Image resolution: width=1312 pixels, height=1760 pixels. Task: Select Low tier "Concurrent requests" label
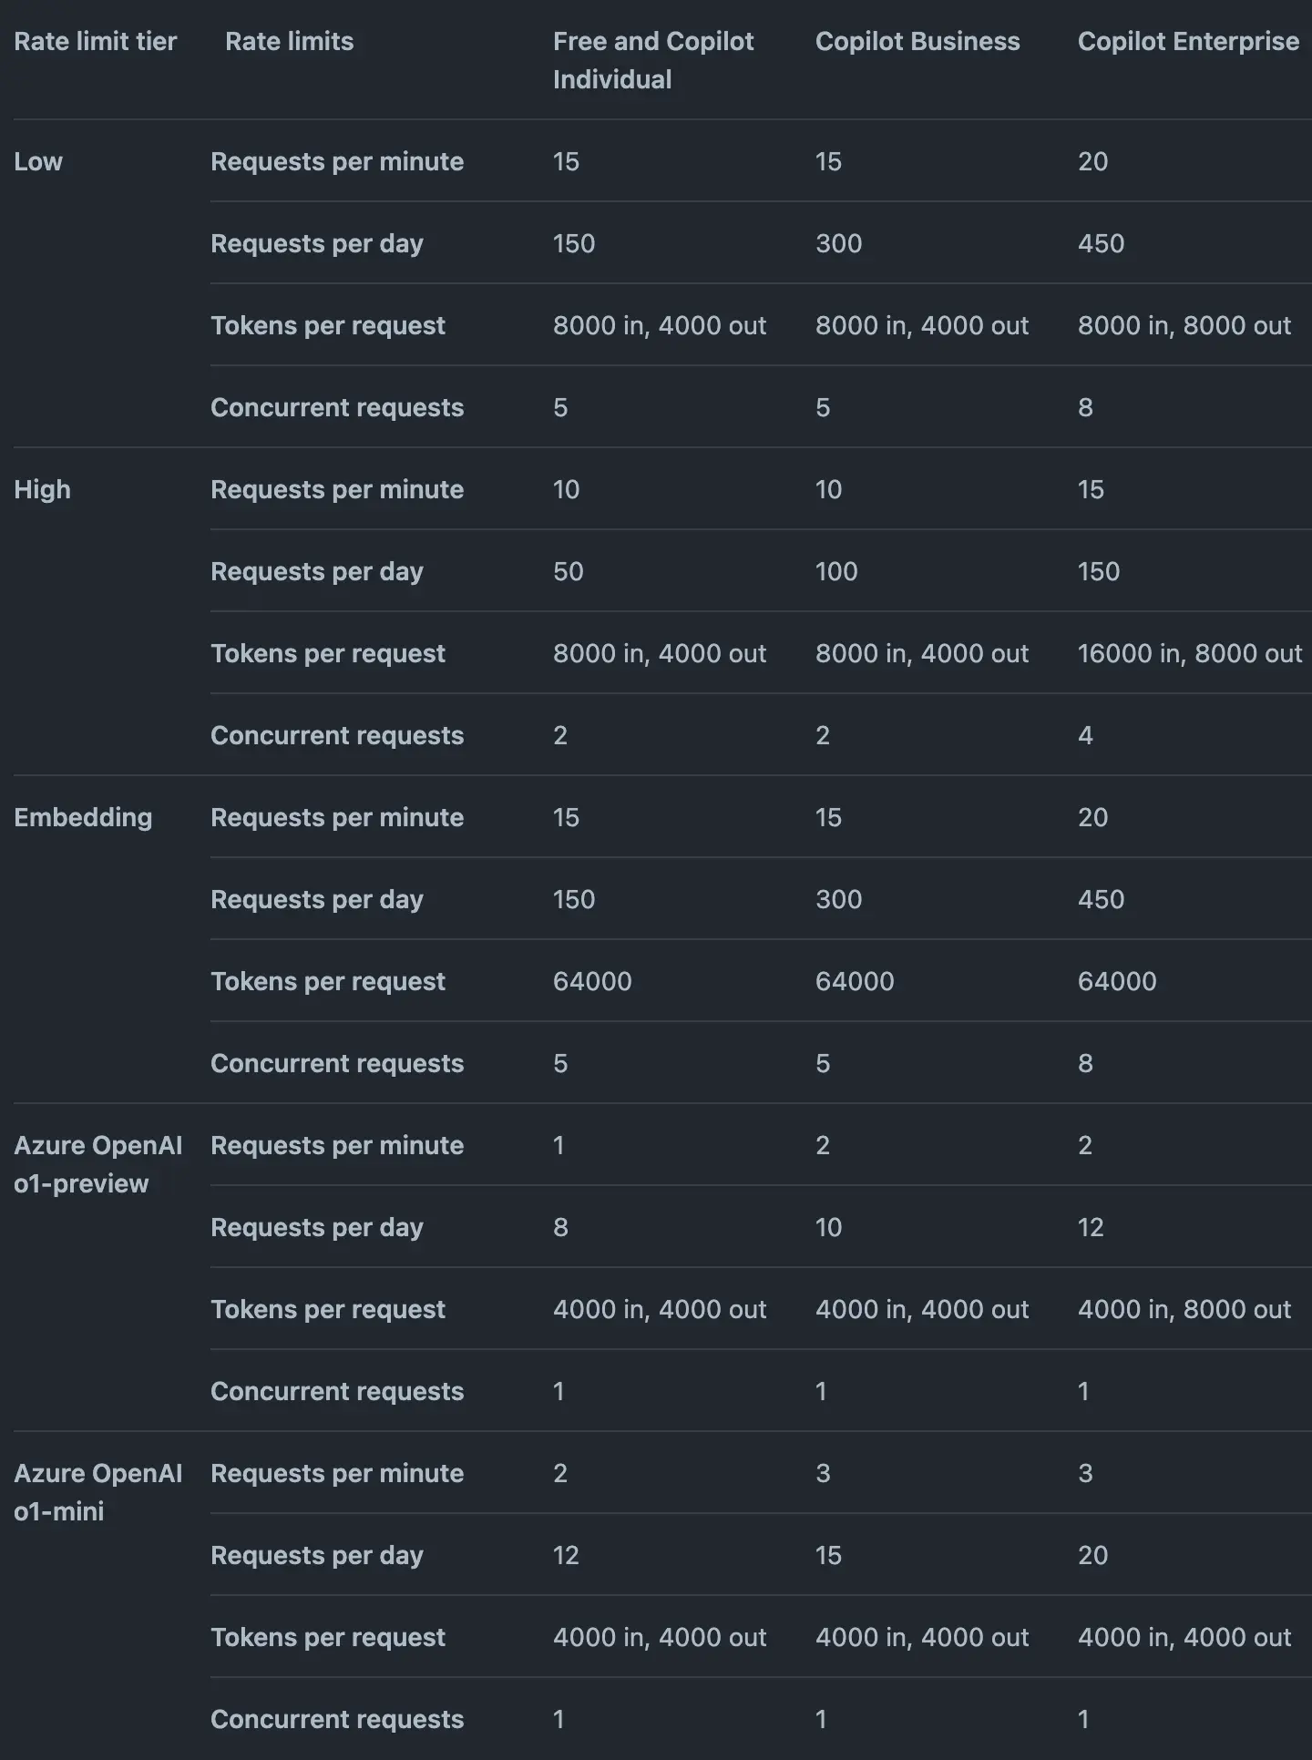point(336,408)
